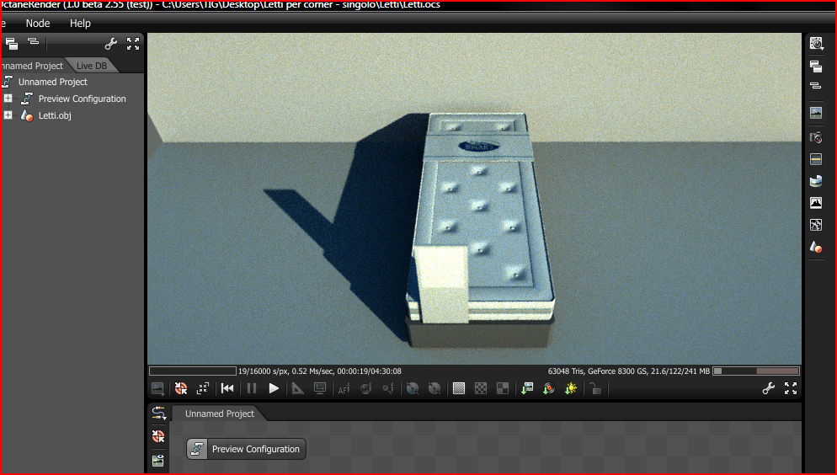Expand the Preview Configuration tree node
The width and height of the screenshot is (837, 475).
pos(8,99)
